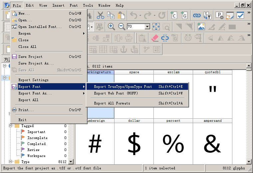253x173 pixels.
Task: Click the Import Image icon
Action: (x=201, y=27)
